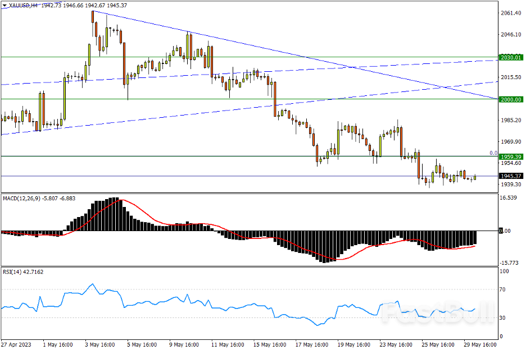Click the 27 Apr 2023 date label
The image size is (526, 350).
pyautogui.click(x=16, y=344)
